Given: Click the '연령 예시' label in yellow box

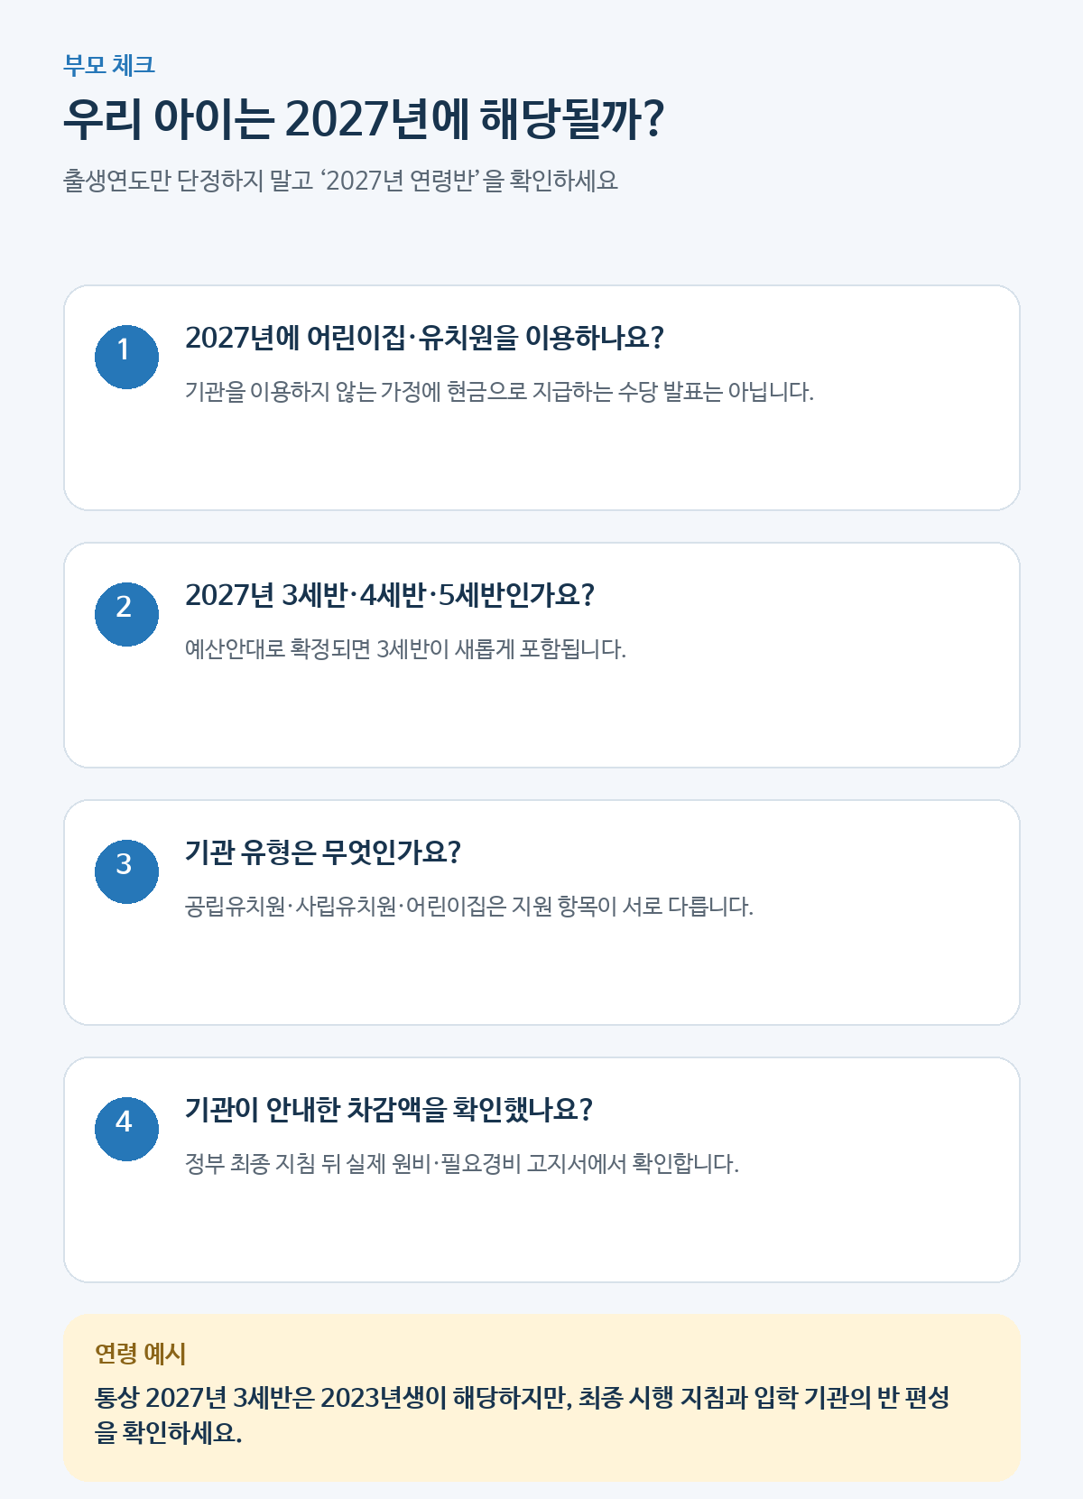Looking at the screenshot, I should pos(140,1354).
